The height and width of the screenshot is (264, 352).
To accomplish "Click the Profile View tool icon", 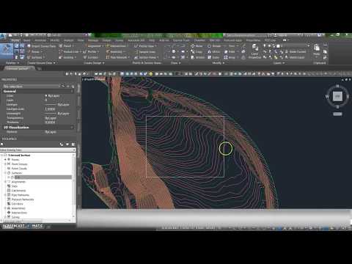I will click(136, 46).
